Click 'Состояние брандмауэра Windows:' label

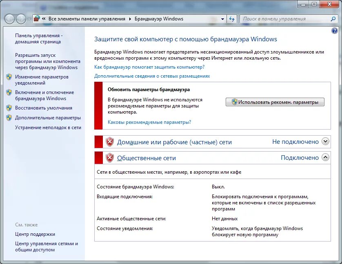coord(135,187)
